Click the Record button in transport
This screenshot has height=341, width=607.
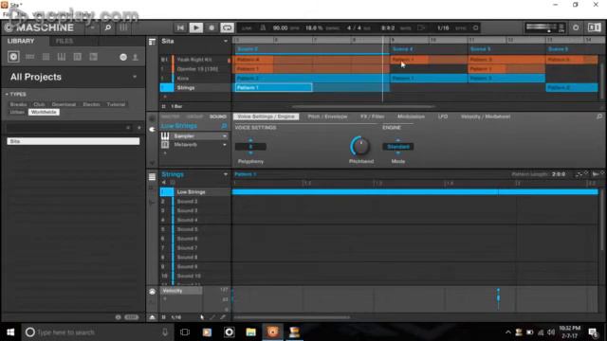pyautogui.click(x=212, y=27)
